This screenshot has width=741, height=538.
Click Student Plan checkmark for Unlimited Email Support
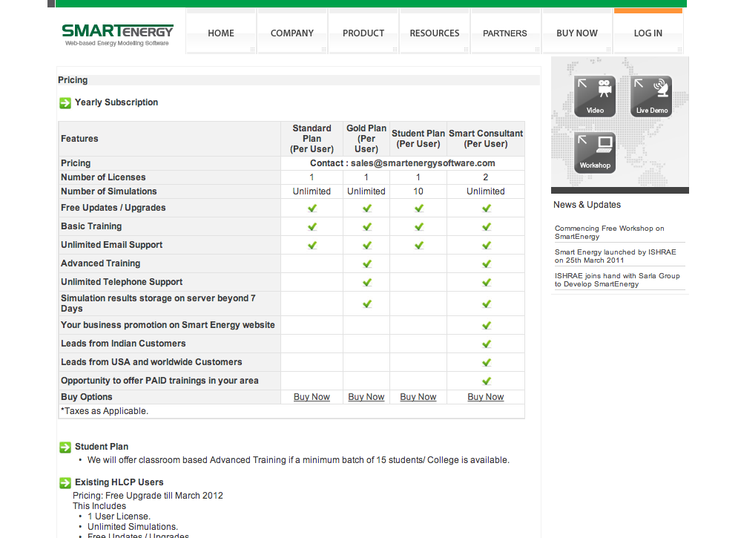[x=418, y=246]
